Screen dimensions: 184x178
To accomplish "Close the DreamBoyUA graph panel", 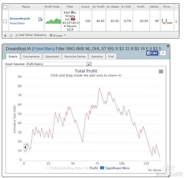I will coord(168,46).
